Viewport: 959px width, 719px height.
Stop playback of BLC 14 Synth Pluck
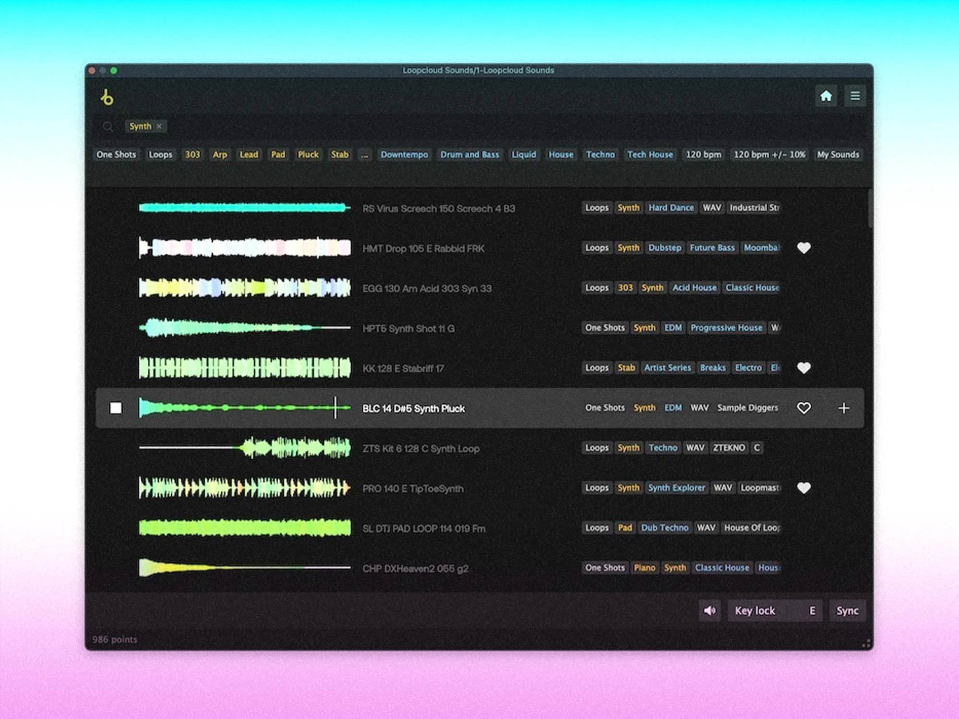[116, 408]
